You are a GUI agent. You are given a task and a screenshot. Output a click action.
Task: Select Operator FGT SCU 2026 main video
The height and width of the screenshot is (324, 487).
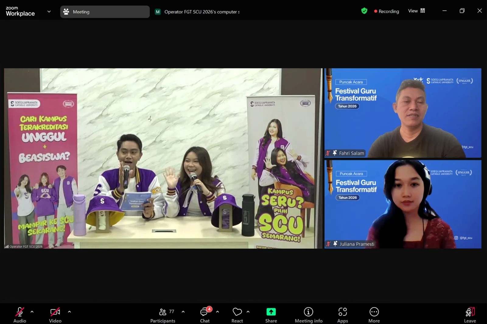163,158
